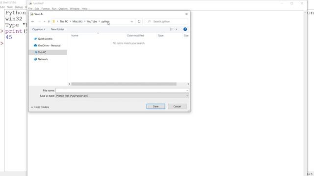314x176 pixels.
Task: Sort by the Size column header
Action: tap(186, 36)
